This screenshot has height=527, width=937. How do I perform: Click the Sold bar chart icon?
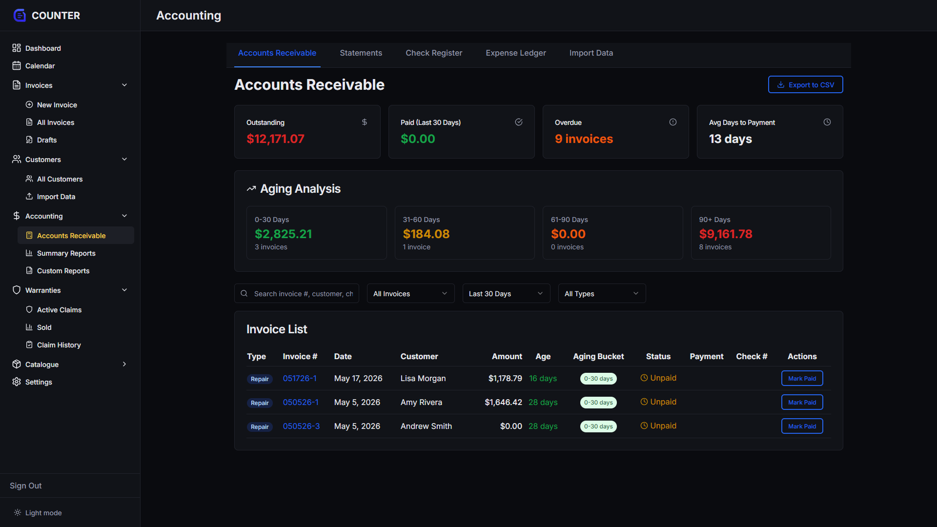[x=29, y=327]
